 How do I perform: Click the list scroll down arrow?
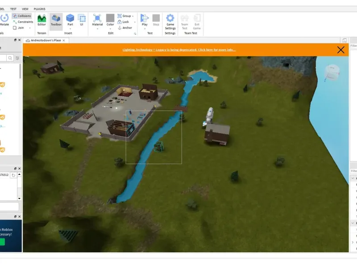19,198
